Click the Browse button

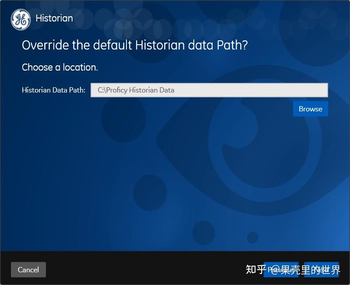pos(311,109)
